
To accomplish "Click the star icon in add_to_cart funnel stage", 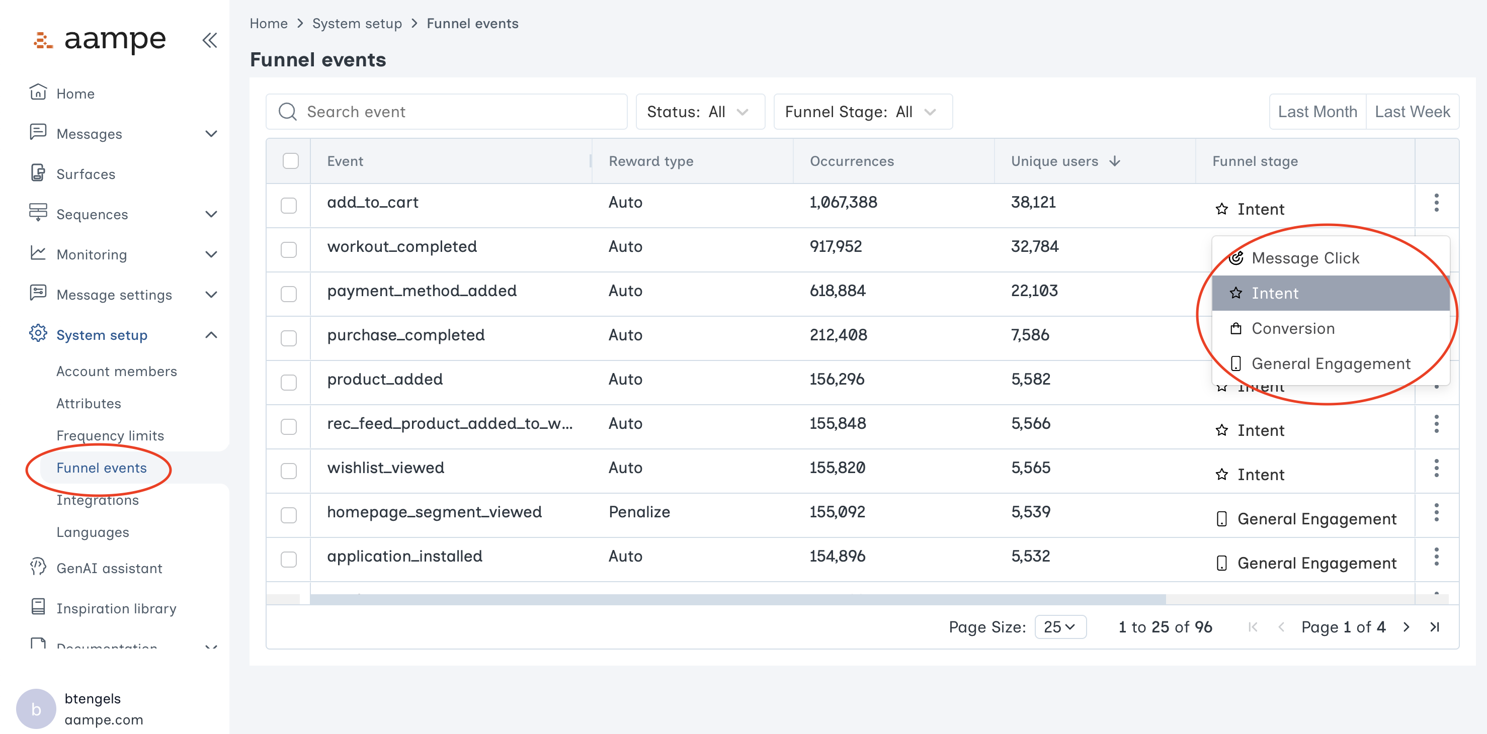I will tap(1221, 209).
